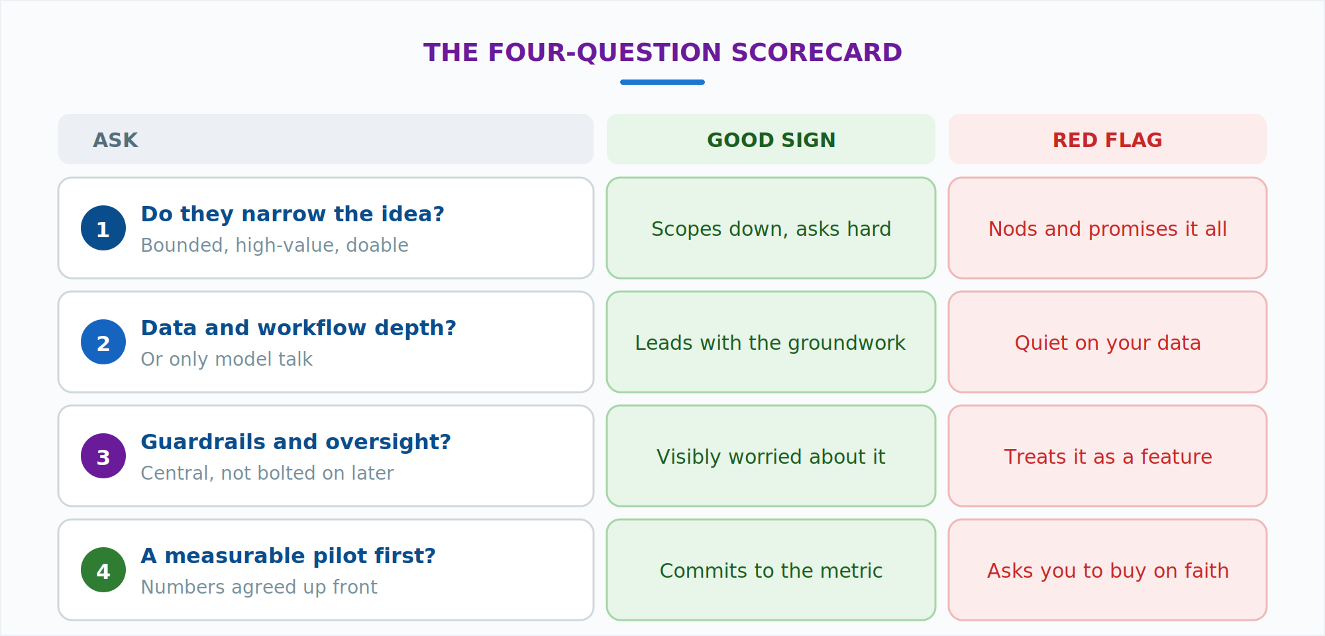
Task: Click the 'Scopes down, asks hard' green cell
Action: [771, 228]
